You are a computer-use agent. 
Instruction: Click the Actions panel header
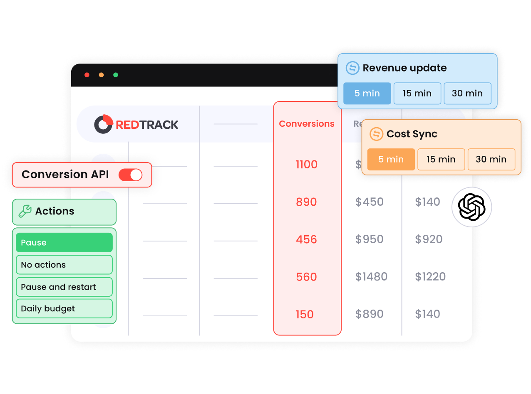coord(64,212)
